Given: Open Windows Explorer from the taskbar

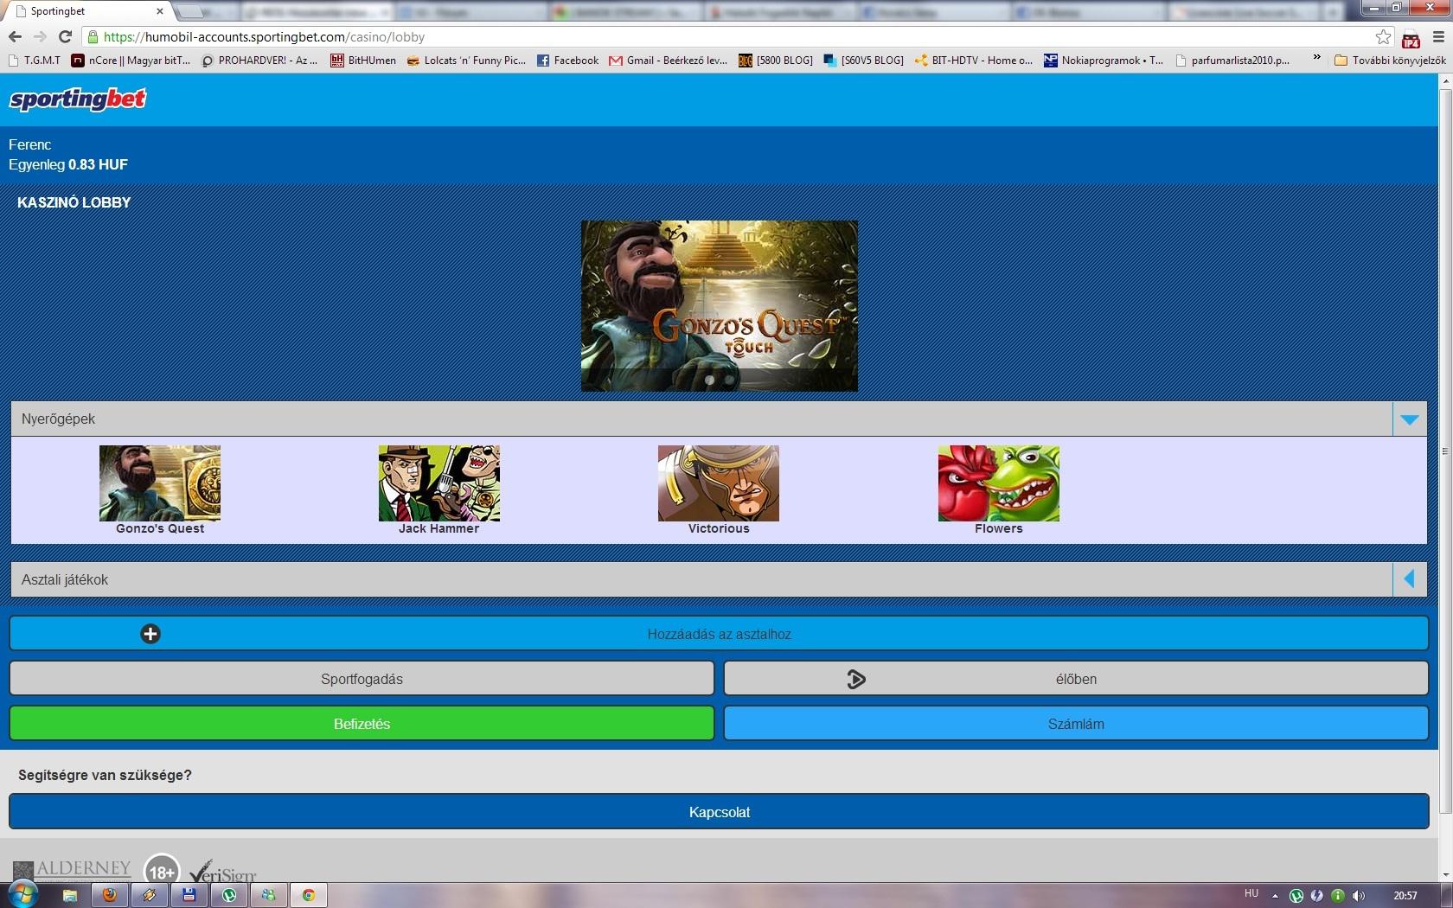Looking at the screenshot, I should tap(70, 895).
